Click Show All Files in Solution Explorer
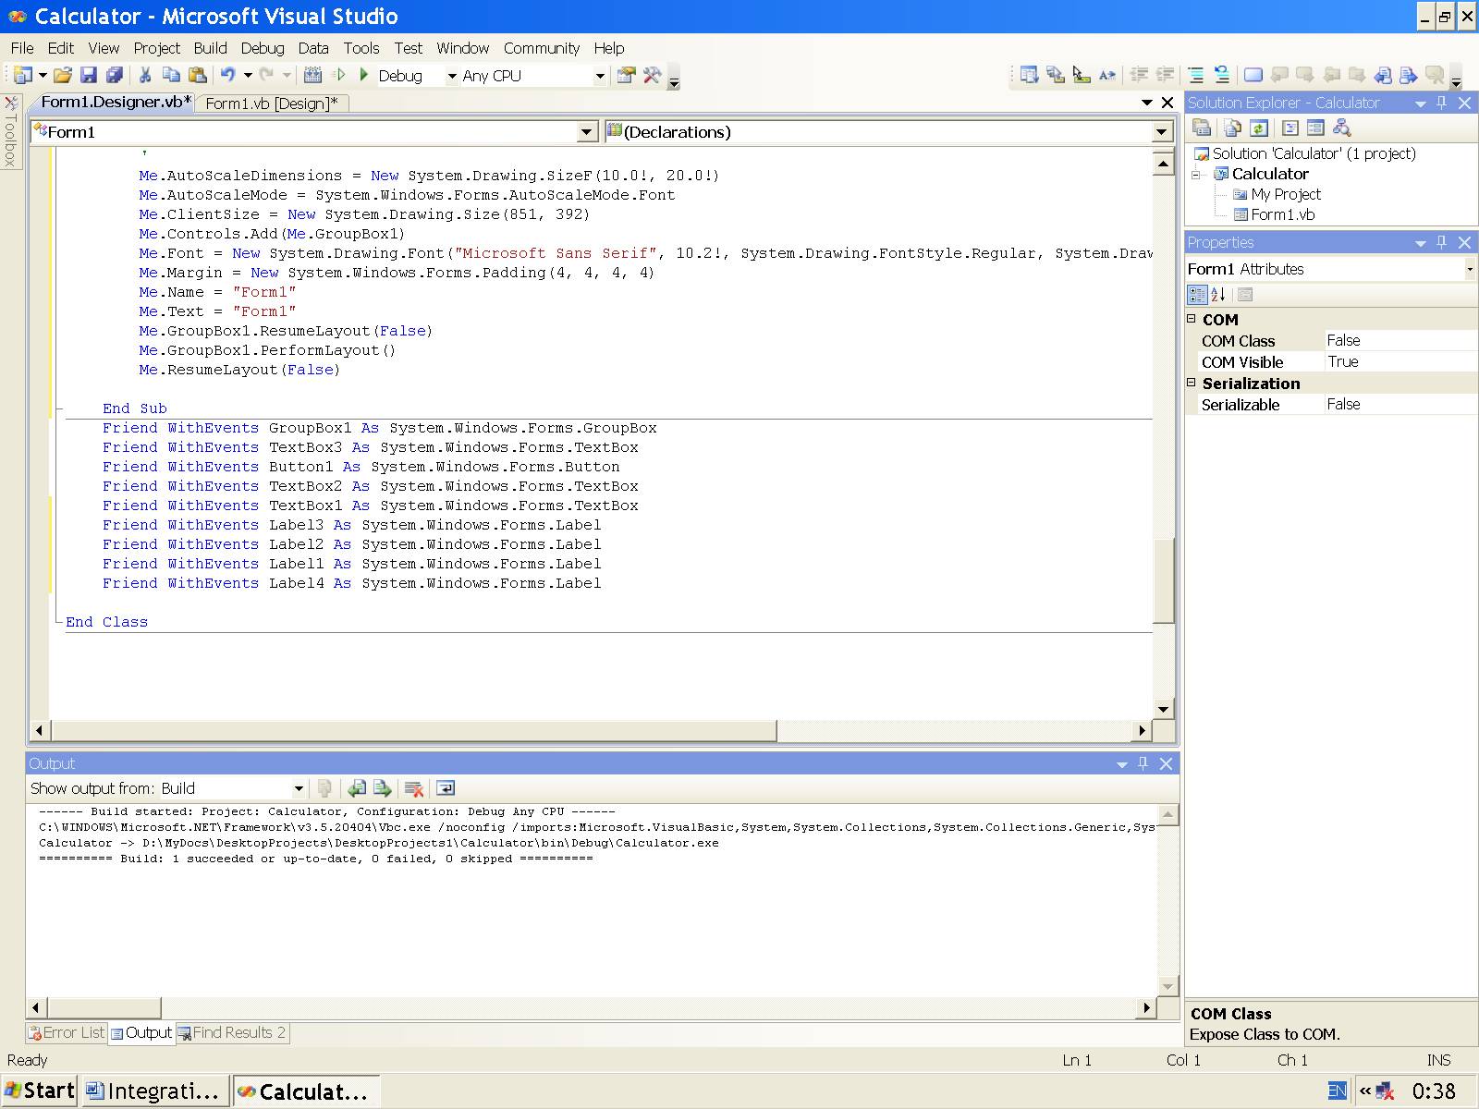The image size is (1479, 1109). coord(1232,128)
